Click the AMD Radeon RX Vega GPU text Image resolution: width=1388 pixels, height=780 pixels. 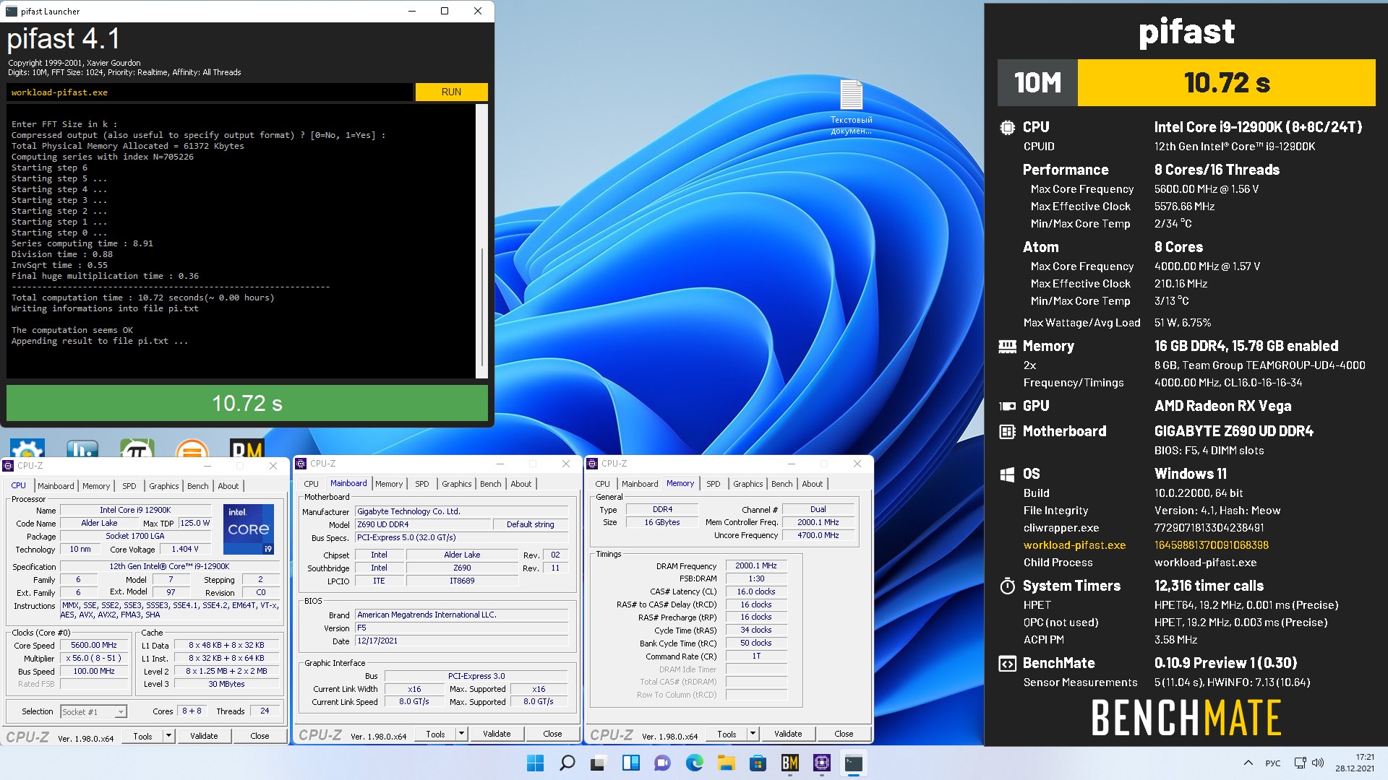(x=1222, y=406)
